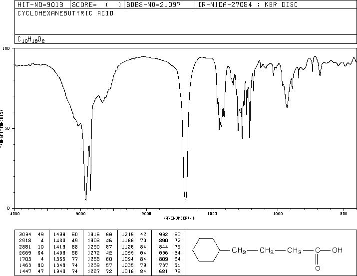
Task: Click the 681 peak entry
Action: [x=170, y=271]
